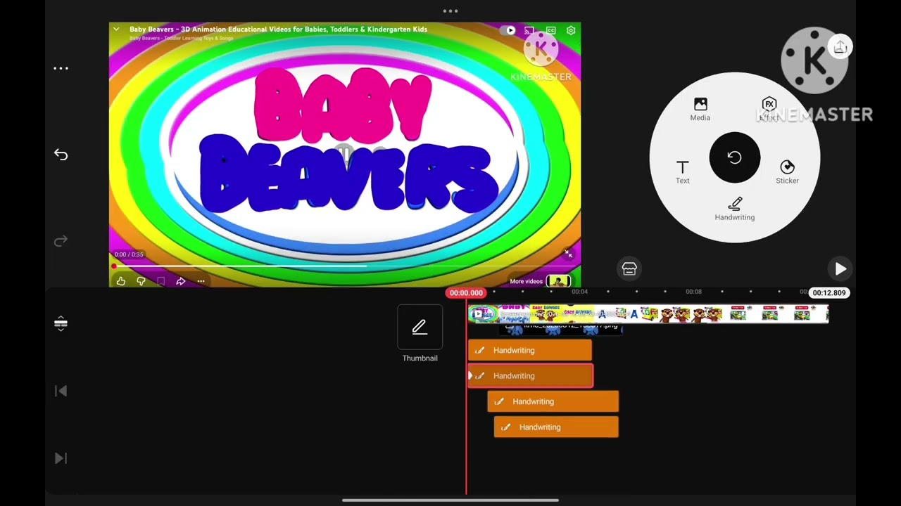
Task: Click the like thumbs-up icon in video
Action: tap(121, 281)
